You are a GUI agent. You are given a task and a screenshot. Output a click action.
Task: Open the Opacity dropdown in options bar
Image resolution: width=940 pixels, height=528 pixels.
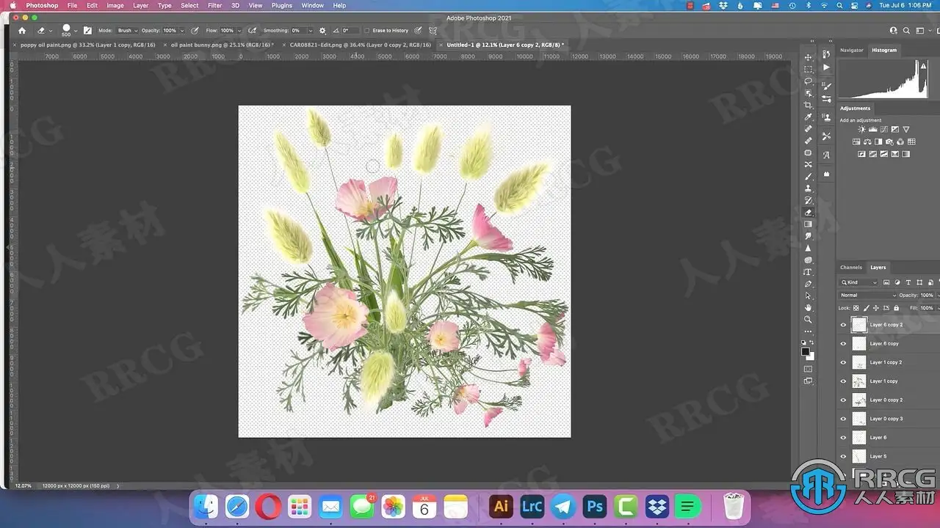(x=181, y=31)
